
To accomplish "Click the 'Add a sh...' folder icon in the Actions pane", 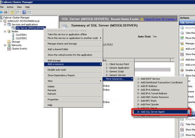I will click(182, 49).
